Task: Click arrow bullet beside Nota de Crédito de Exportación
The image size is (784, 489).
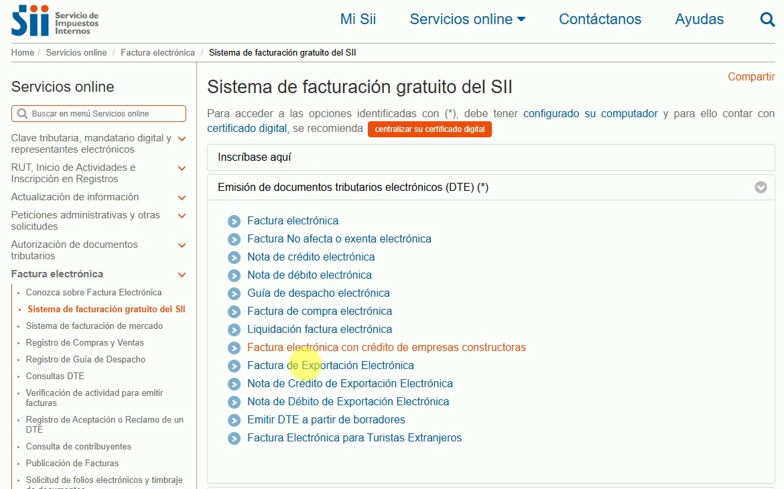Action: 234,384
